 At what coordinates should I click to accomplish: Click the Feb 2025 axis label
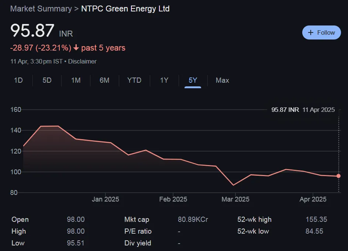click(x=173, y=199)
